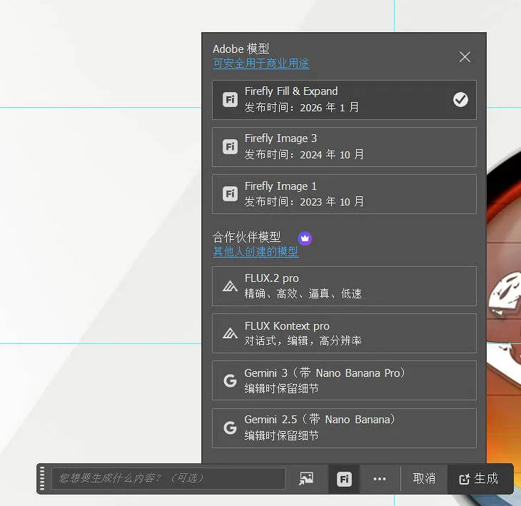Open the three-dot more options menu
Viewport: 521px width, 506px height.
(380, 479)
